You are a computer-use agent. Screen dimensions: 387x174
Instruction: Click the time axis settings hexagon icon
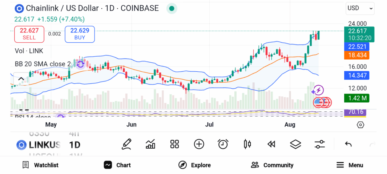(360, 125)
